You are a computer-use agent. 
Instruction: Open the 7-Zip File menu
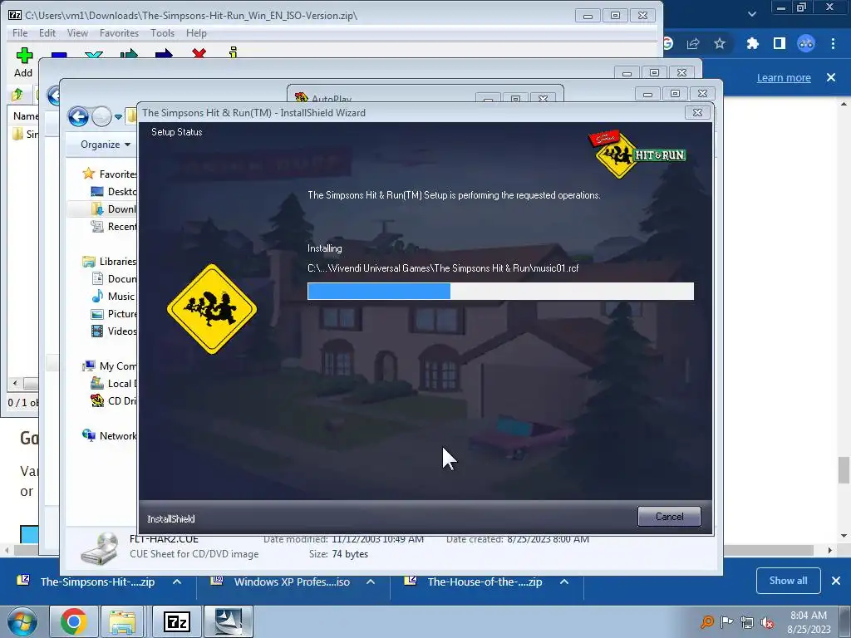tap(20, 33)
